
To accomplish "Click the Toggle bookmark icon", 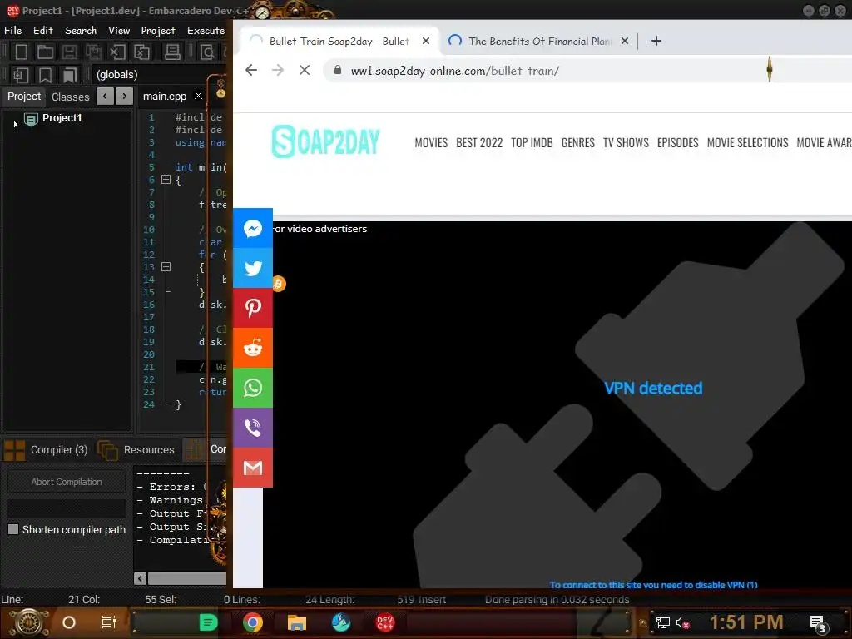I will (x=45, y=74).
